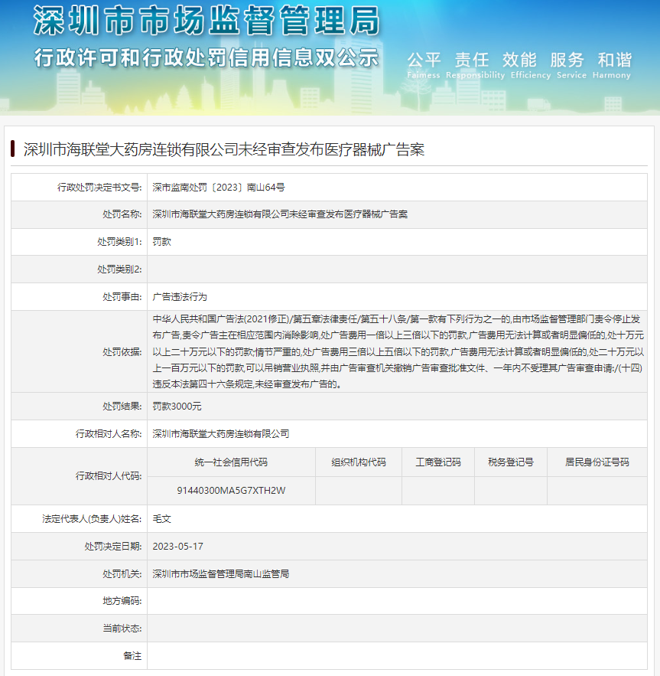Image resolution: width=660 pixels, height=676 pixels.
Task: Click the 广告违法行为 penalty reason value
Action: click(180, 296)
